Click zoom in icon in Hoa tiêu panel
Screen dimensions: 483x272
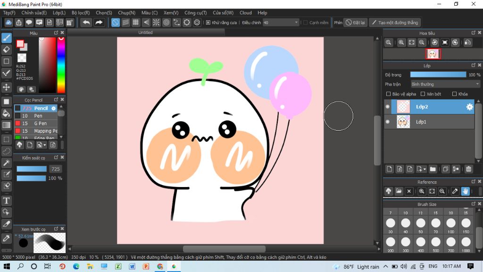[401, 42]
